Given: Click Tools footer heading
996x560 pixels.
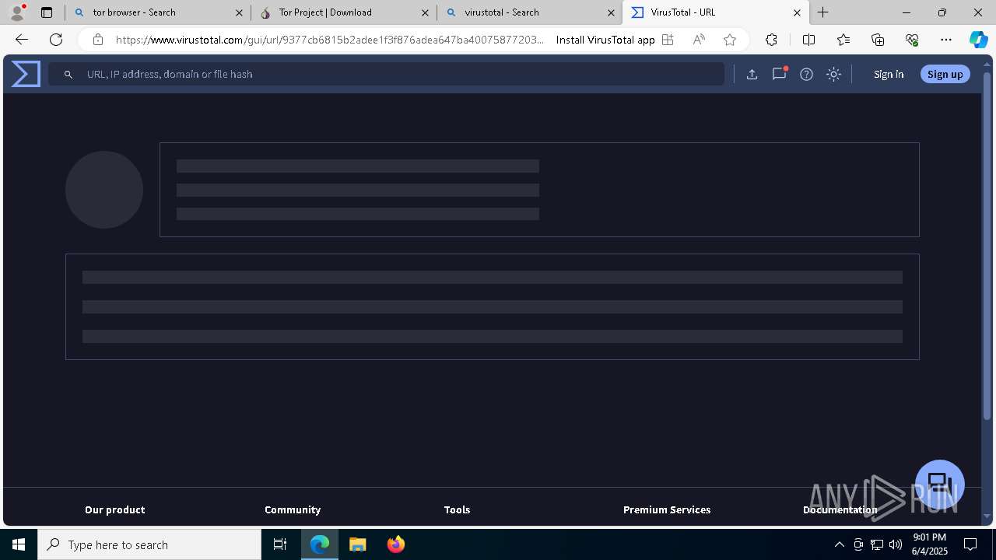Looking at the screenshot, I should click(x=457, y=509).
